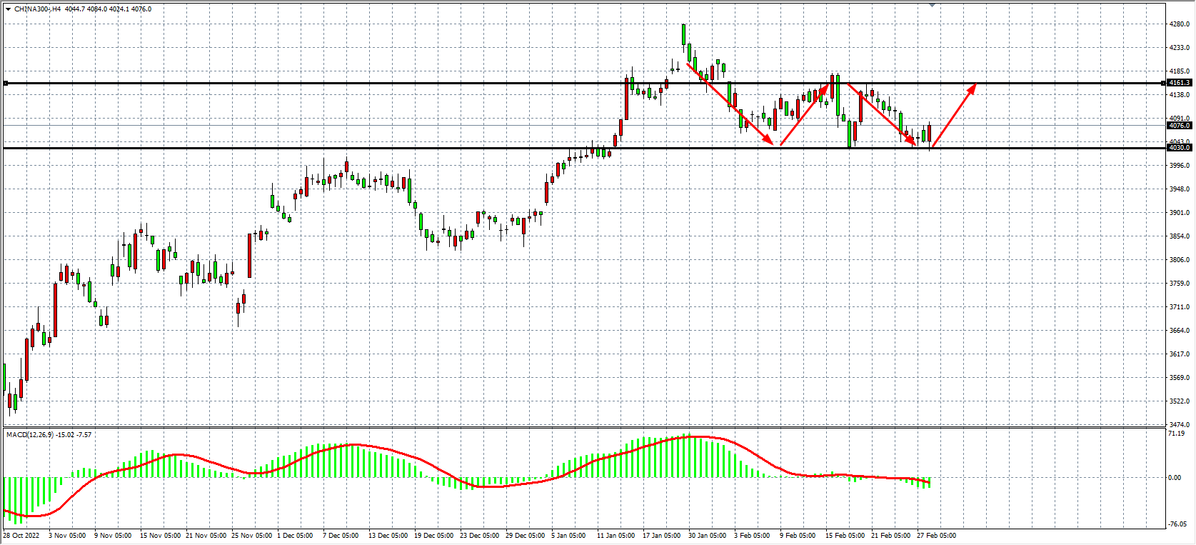Click the 27 Feb 05:00 date label
This screenshot has width=1196, height=545.
point(936,536)
